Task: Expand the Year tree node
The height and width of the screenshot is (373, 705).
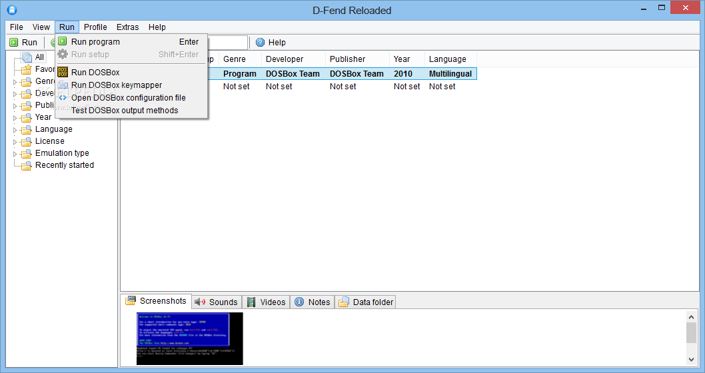Action: pyautogui.click(x=15, y=118)
